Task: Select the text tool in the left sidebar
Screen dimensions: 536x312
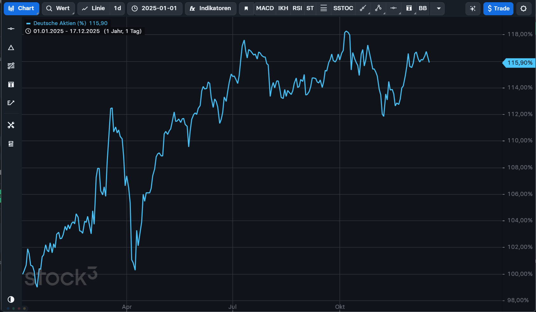Action: click(x=11, y=84)
